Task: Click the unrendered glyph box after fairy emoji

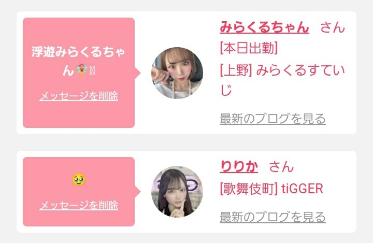Action: 93,70
